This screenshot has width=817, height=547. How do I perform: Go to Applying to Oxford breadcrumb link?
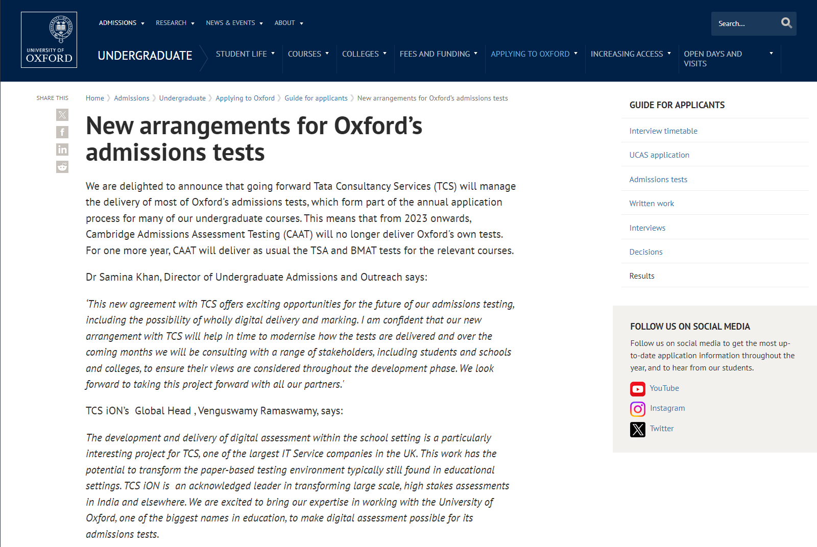(x=245, y=98)
